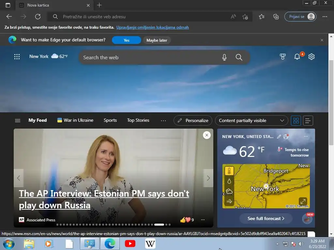334x250 pixels.
Task: Open the Collections icon
Action: click(x=276, y=17)
